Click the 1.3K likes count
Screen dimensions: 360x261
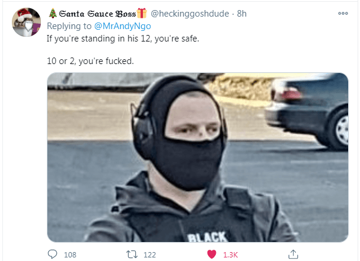point(230,254)
